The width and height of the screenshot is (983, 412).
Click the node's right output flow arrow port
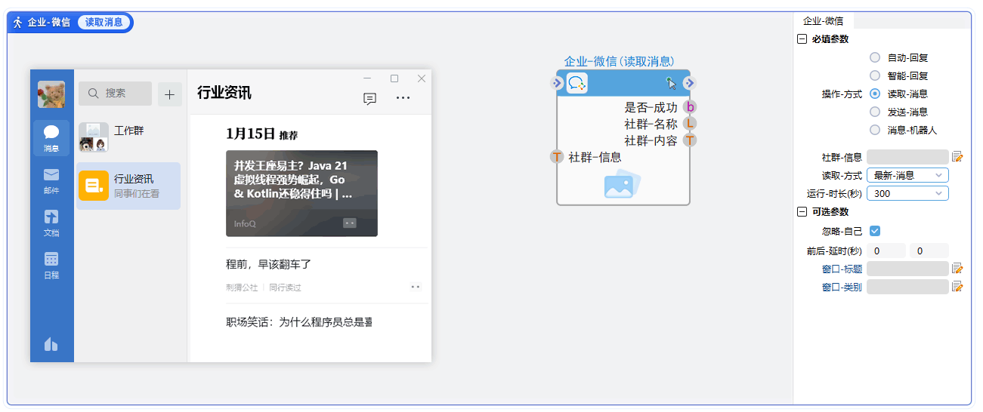[x=690, y=83]
